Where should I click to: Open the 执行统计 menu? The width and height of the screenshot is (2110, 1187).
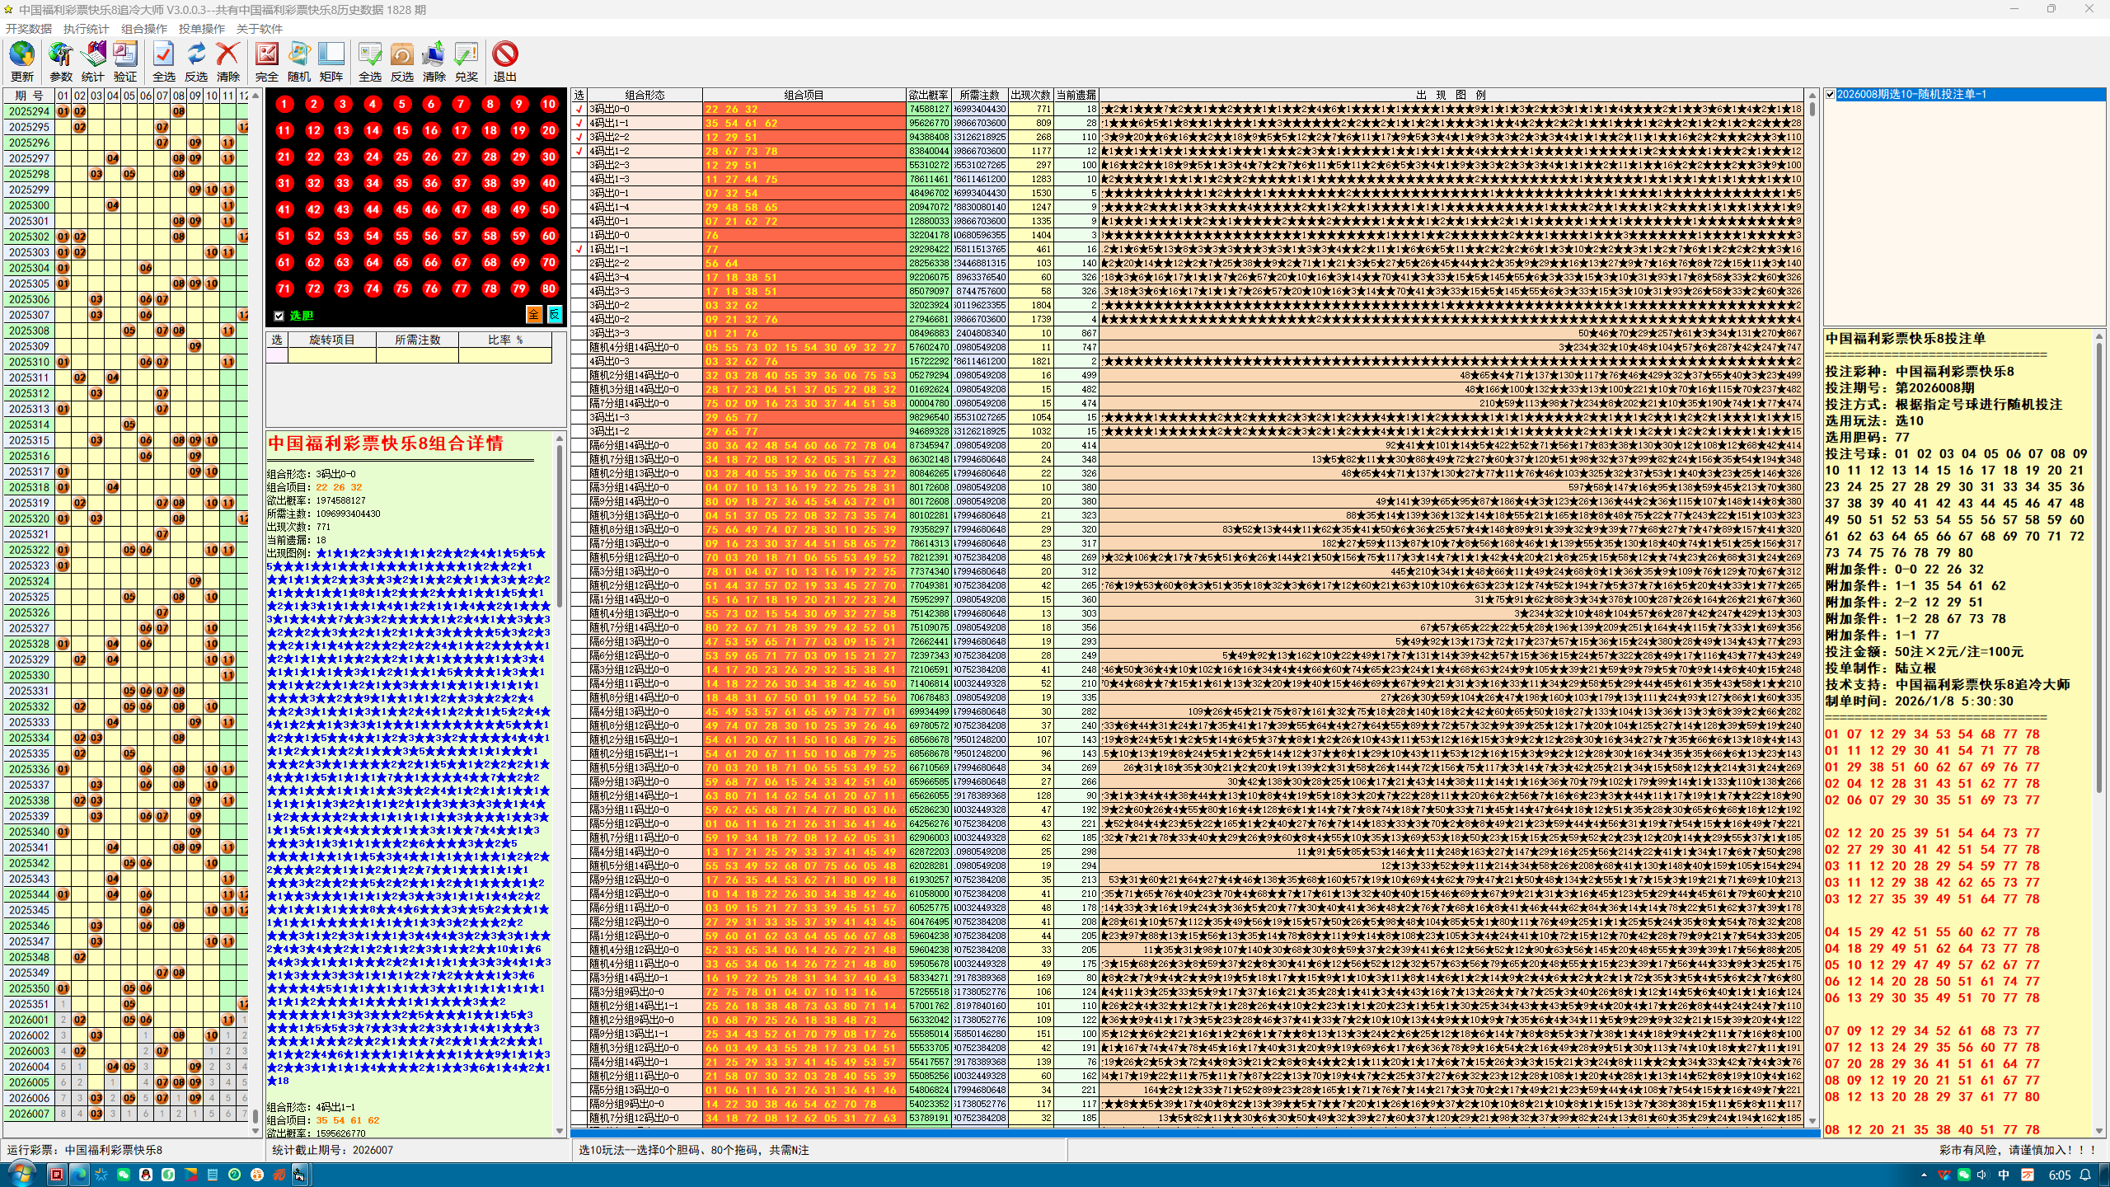[x=87, y=29]
